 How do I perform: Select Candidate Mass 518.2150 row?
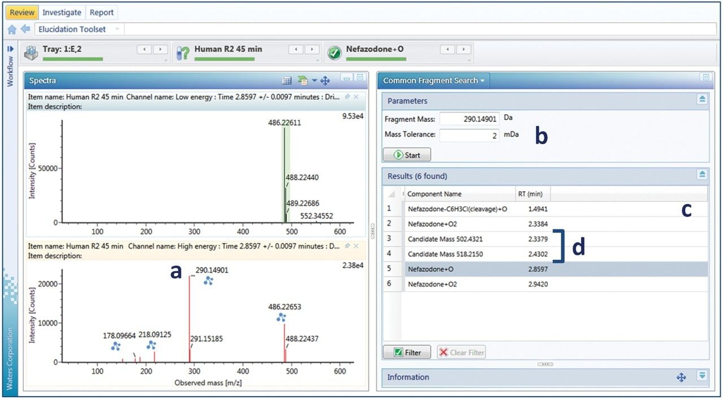pyautogui.click(x=546, y=254)
